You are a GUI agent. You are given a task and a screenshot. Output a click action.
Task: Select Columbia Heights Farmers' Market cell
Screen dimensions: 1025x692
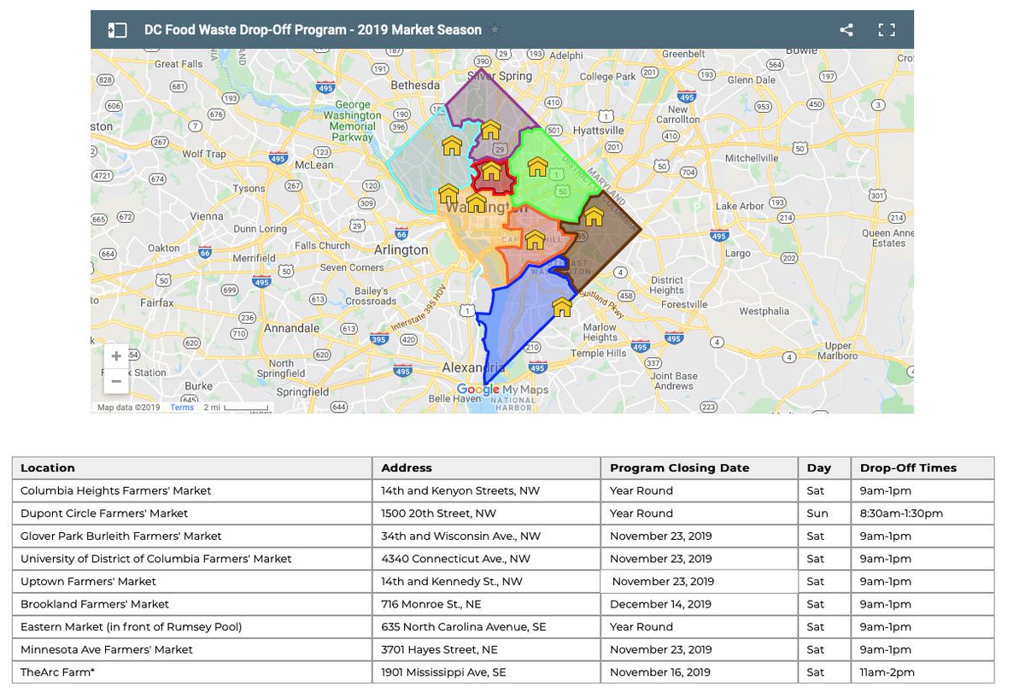click(193, 491)
